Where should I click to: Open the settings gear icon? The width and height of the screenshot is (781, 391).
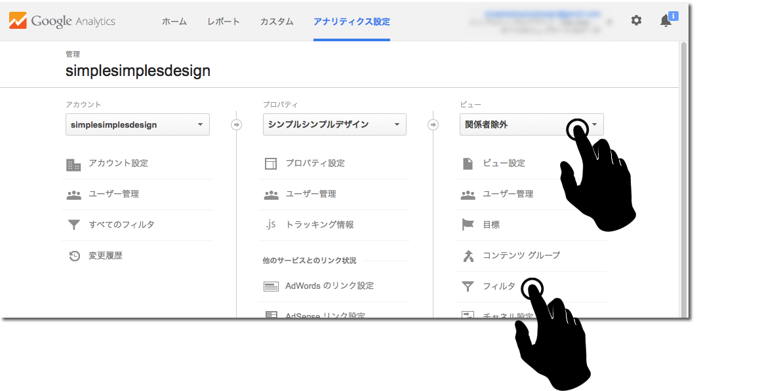point(636,20)
